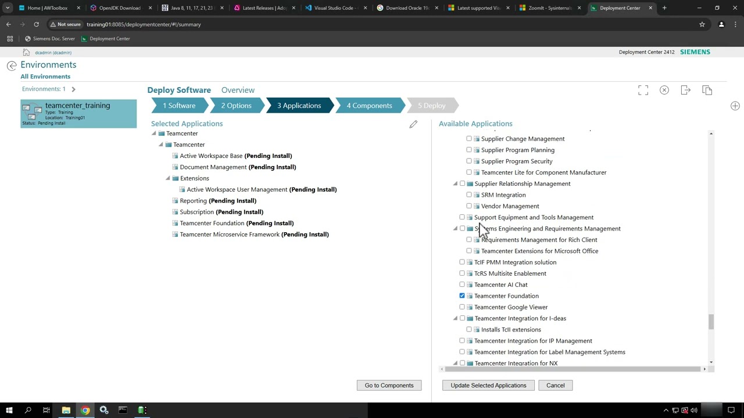Collapse Teamcenter Integration for NX node
Image resolution: width=744 pixels, height=418 pixels.
(x=455, y=363)
